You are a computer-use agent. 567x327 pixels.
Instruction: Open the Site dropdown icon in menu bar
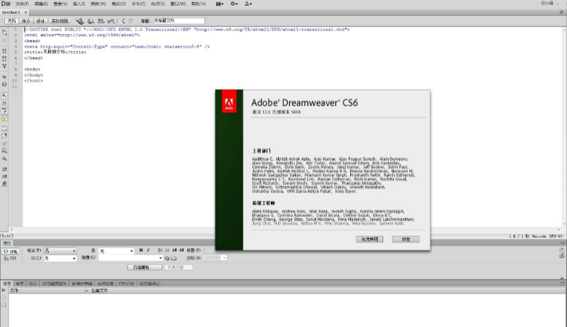tap(248, 3)
